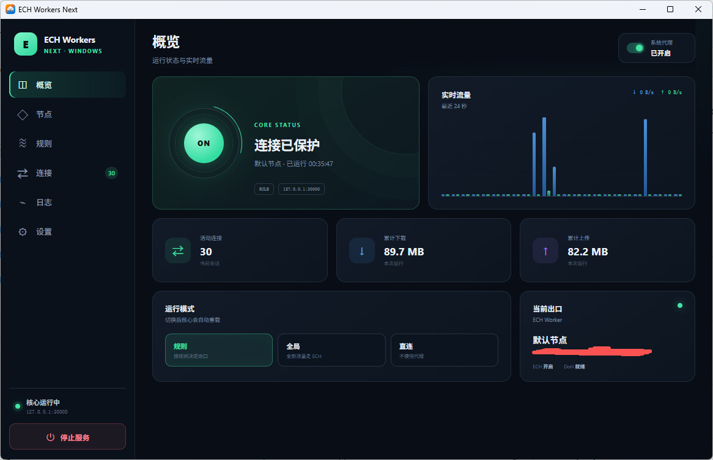The height and width of the screenshot is (460, 713).
Task: Click the ECH Workers brand name
Action: coord(70,40)
